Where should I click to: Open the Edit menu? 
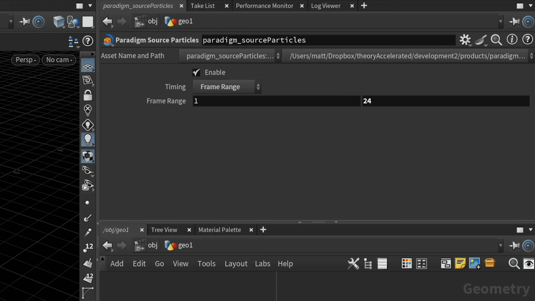point(139,264)
